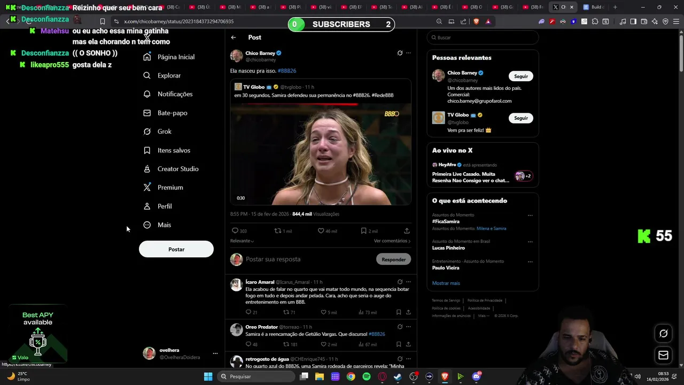
Task: Open Discord from the taskbar
Action: (x=476, y=376)
